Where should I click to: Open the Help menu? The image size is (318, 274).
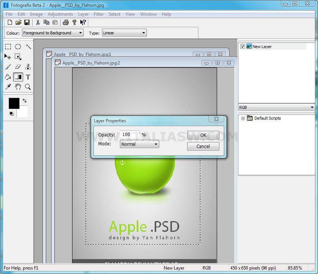[166, 14]
